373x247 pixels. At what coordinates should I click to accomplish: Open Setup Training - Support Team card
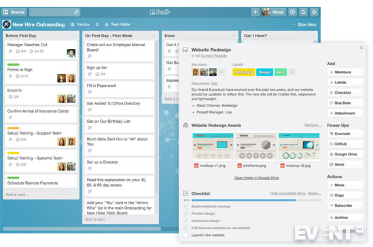click(41, 136)
